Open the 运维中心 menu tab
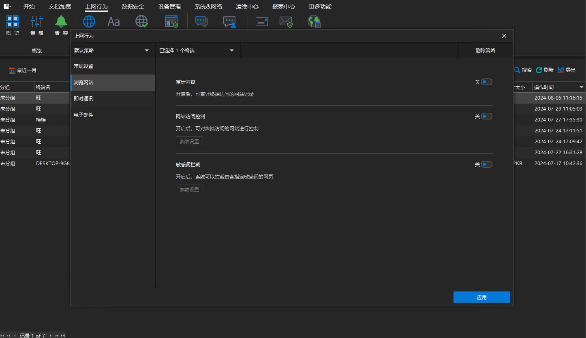The image size is (586, 338). point(247,6)
